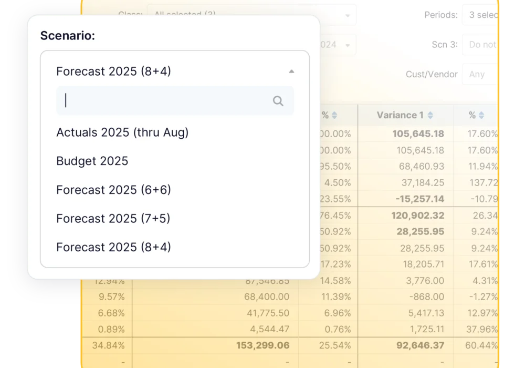Select the Budget 2025 scenario
Screen dimensions: 525x368
92,161
